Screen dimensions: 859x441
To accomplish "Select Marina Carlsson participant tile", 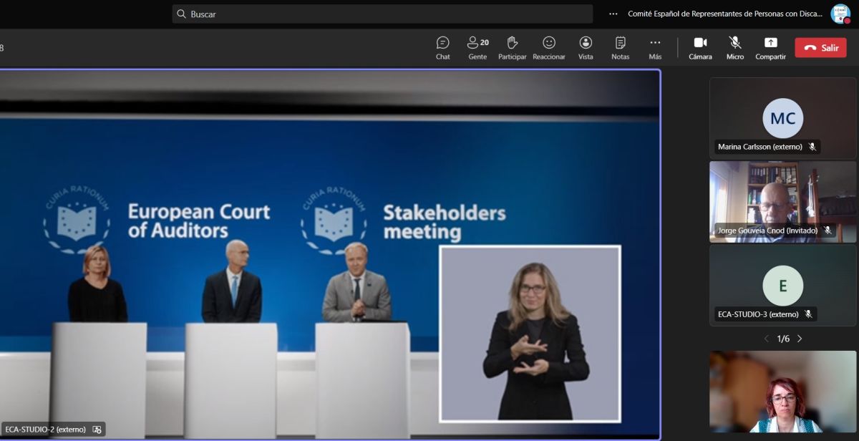I will click(782, 118).
